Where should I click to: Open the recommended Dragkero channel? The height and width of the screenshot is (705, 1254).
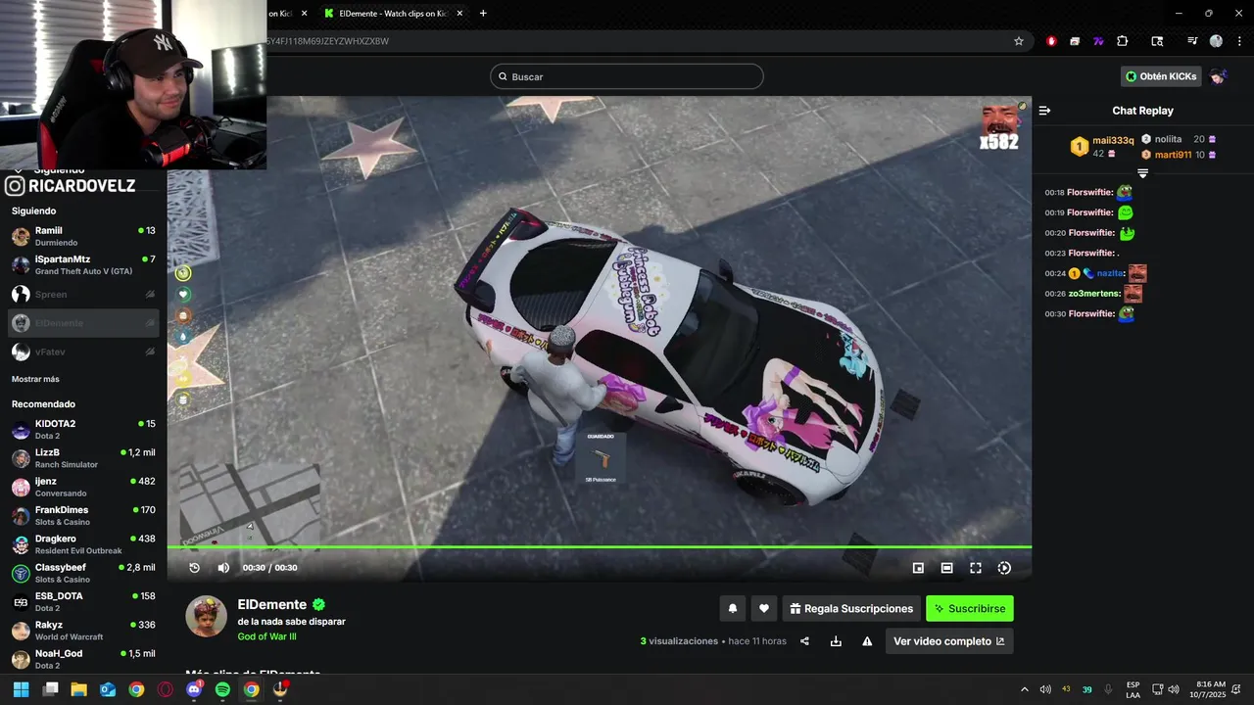83,544
